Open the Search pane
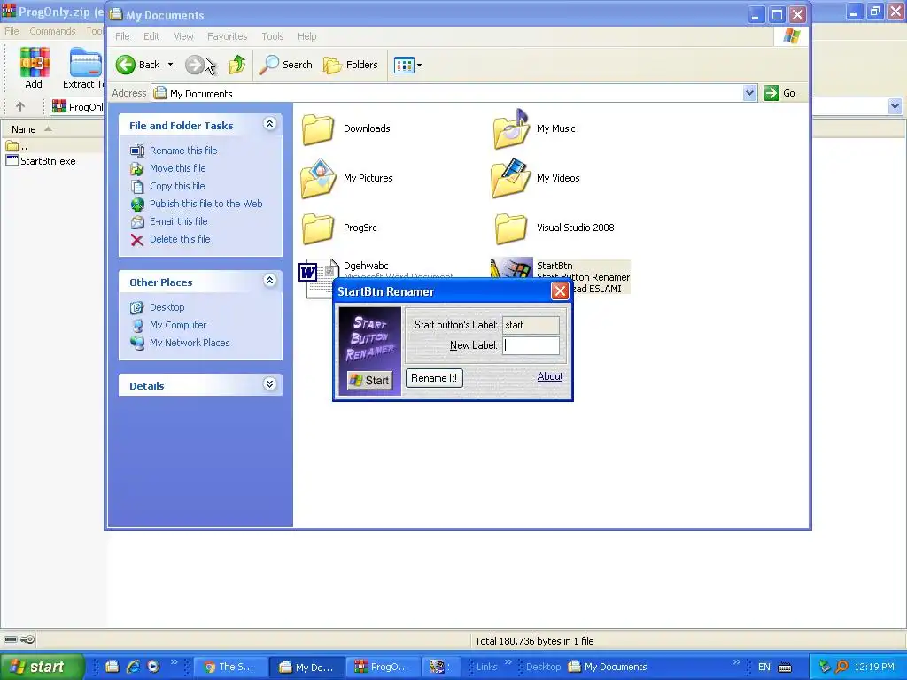Viewport: 907px width, 680px height. click(286, 65)
